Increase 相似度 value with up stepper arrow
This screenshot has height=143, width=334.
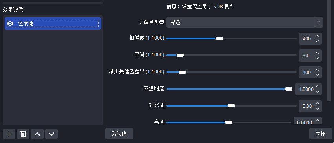point(318,36)
